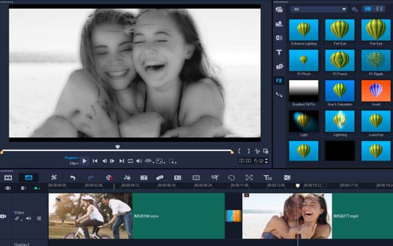Select Project playback mode

pos(71,158)
